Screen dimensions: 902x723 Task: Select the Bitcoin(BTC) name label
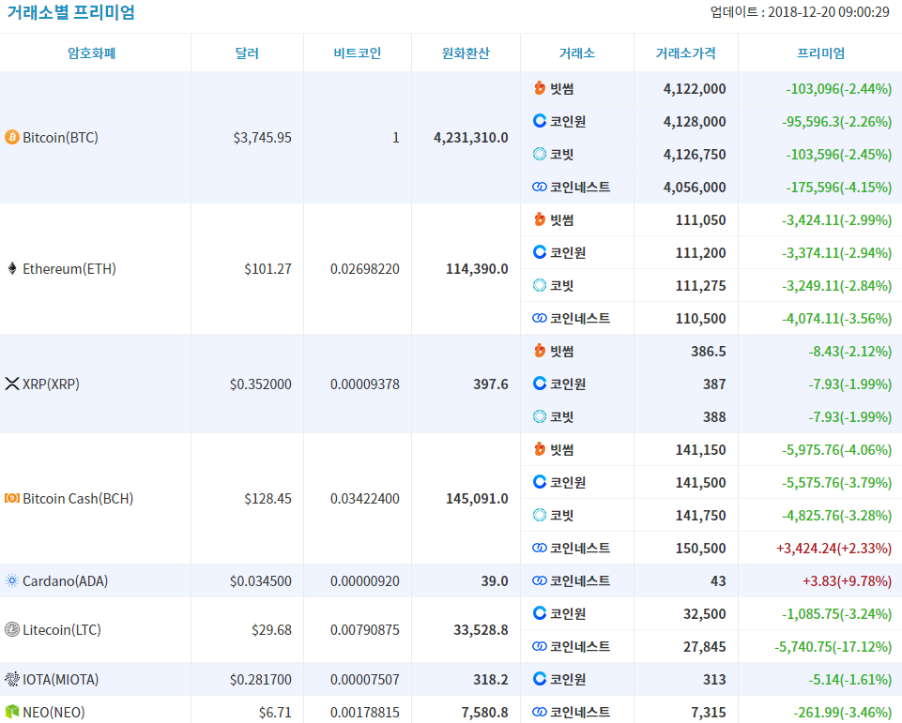pos(60,137)
